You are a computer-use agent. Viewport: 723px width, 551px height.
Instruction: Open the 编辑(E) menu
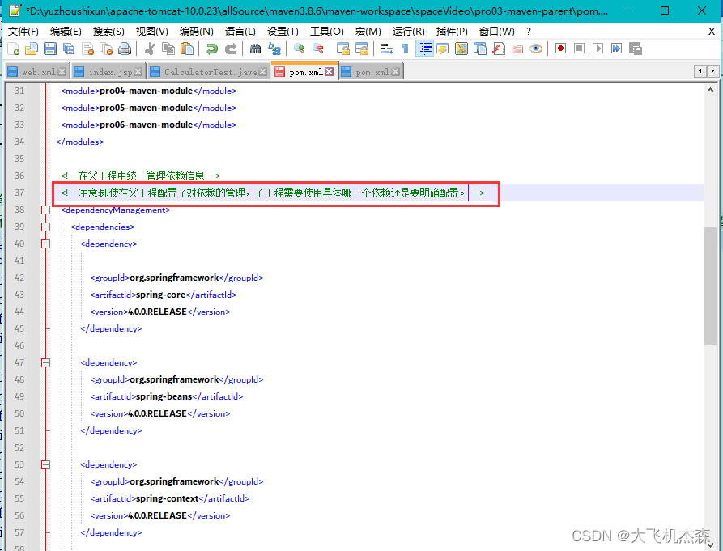(x=66, y=32)
